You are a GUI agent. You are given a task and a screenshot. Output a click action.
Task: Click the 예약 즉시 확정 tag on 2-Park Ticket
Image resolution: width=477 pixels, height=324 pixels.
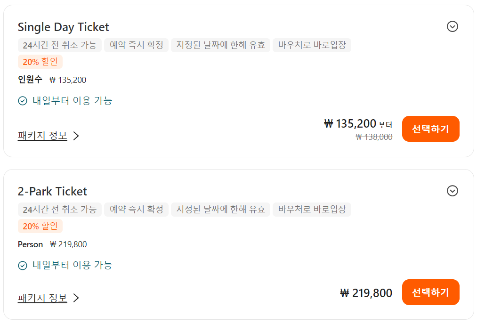pos(136,209)
